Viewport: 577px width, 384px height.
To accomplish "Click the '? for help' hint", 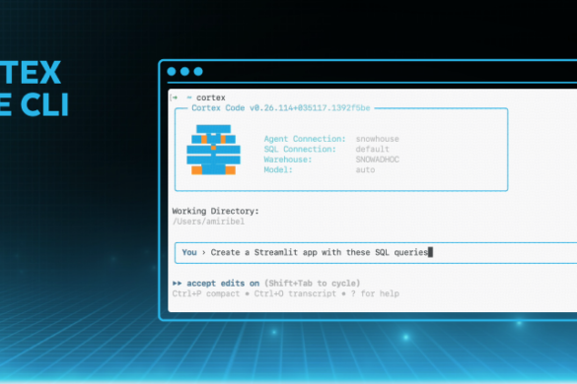I will coord(375,293).
